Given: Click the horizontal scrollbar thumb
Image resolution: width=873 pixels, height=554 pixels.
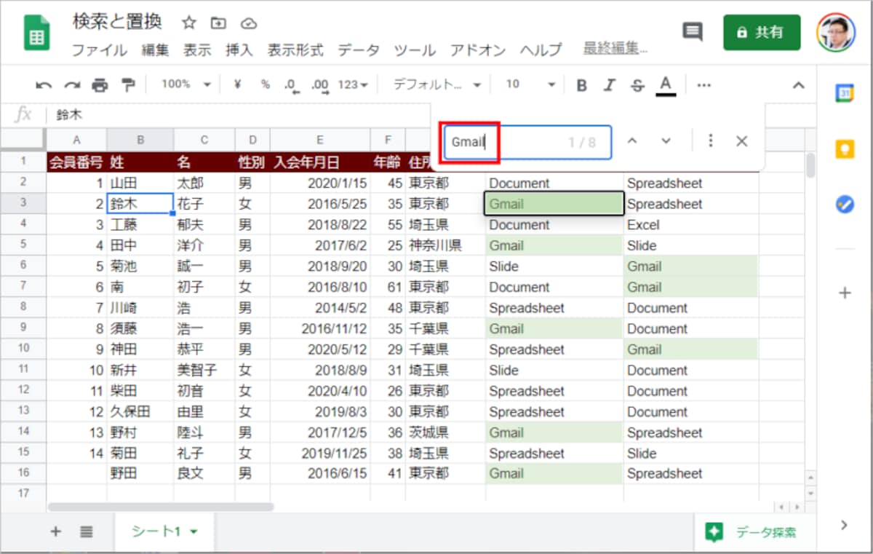Looking at the screenshot, I should tap(161, 507).
